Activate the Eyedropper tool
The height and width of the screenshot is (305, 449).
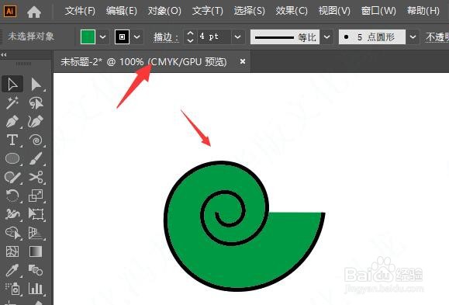[x=12, y=270]
